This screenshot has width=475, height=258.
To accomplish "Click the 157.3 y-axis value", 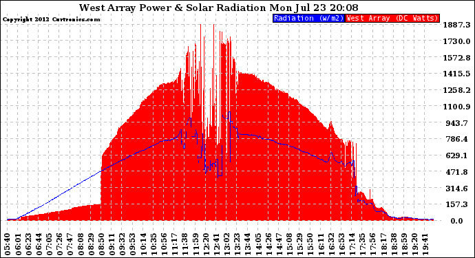I will (458, 204).
